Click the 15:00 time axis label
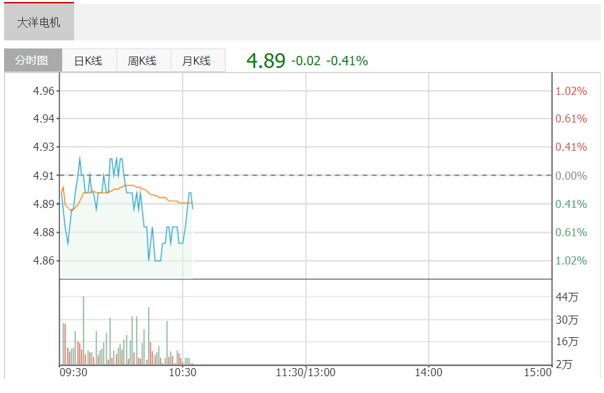This screenshot has width=604, height=393. pyautogui.click(x=538, y=373)
